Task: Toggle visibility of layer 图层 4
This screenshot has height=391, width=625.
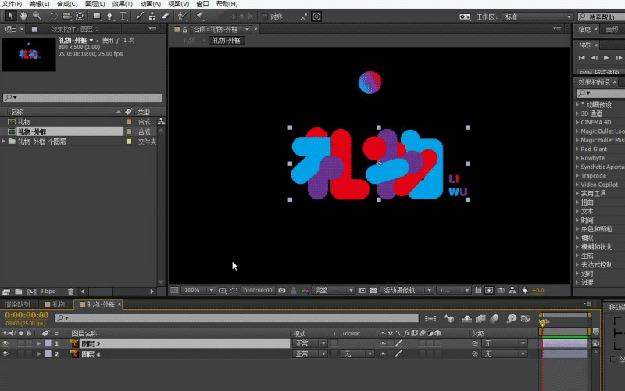Action: point(5,354)
